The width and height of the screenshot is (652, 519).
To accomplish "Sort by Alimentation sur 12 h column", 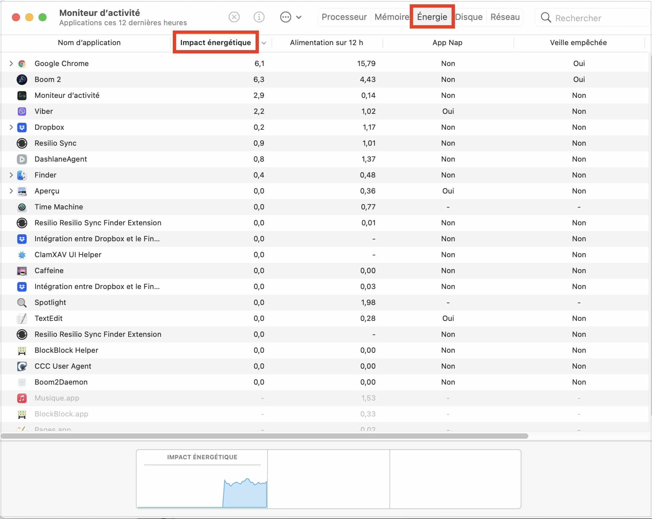I will [326, 42].
